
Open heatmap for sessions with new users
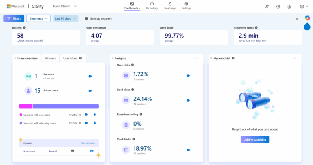click(94, 115)
